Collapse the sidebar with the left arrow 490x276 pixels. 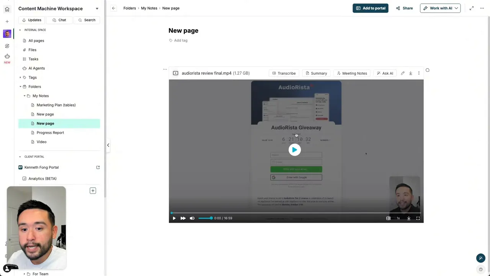pos(108,145)
